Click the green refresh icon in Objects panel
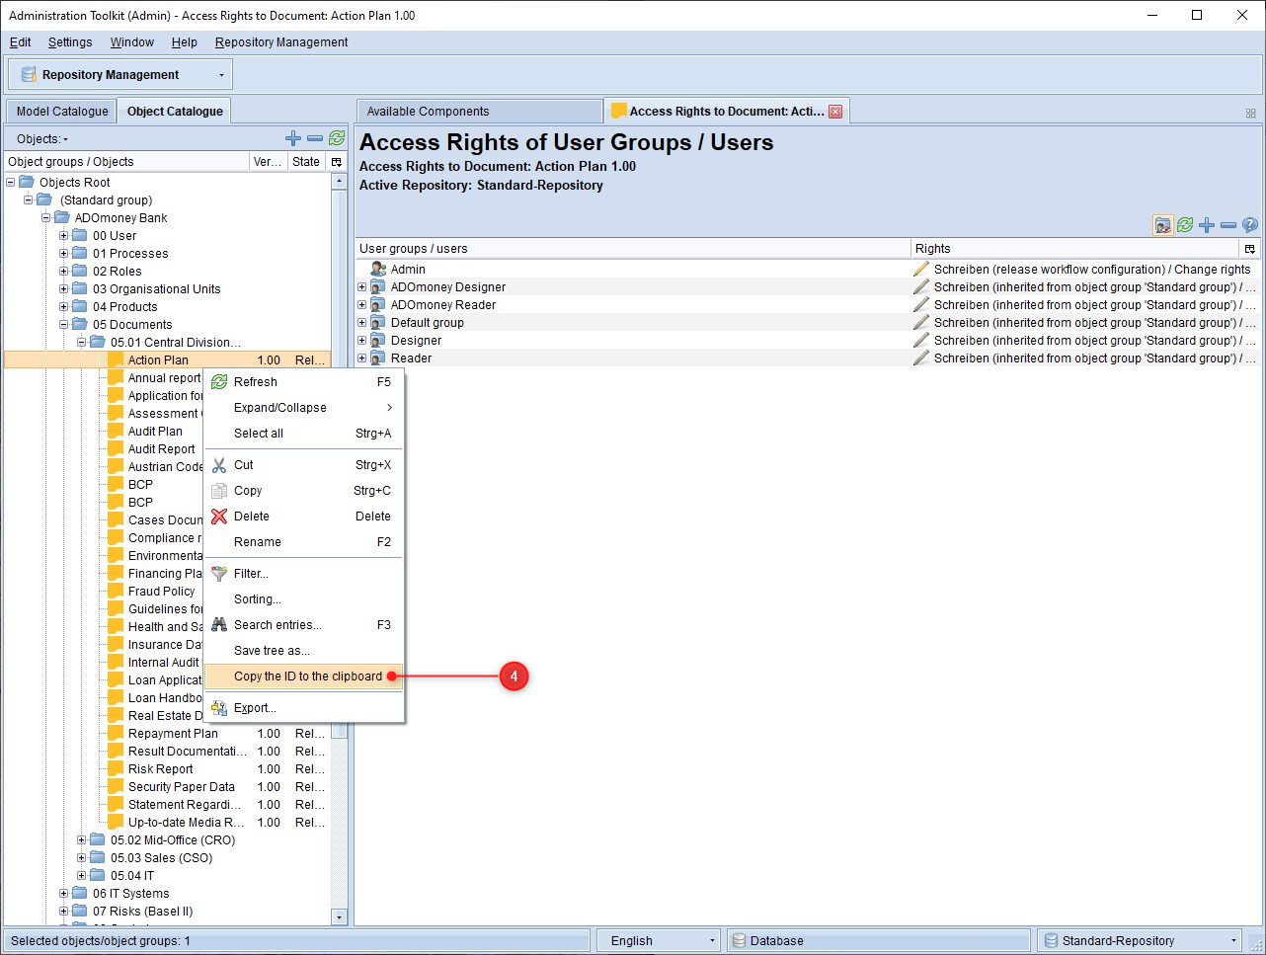Screen dimensions: 1266x955 [x=337, y=138]
